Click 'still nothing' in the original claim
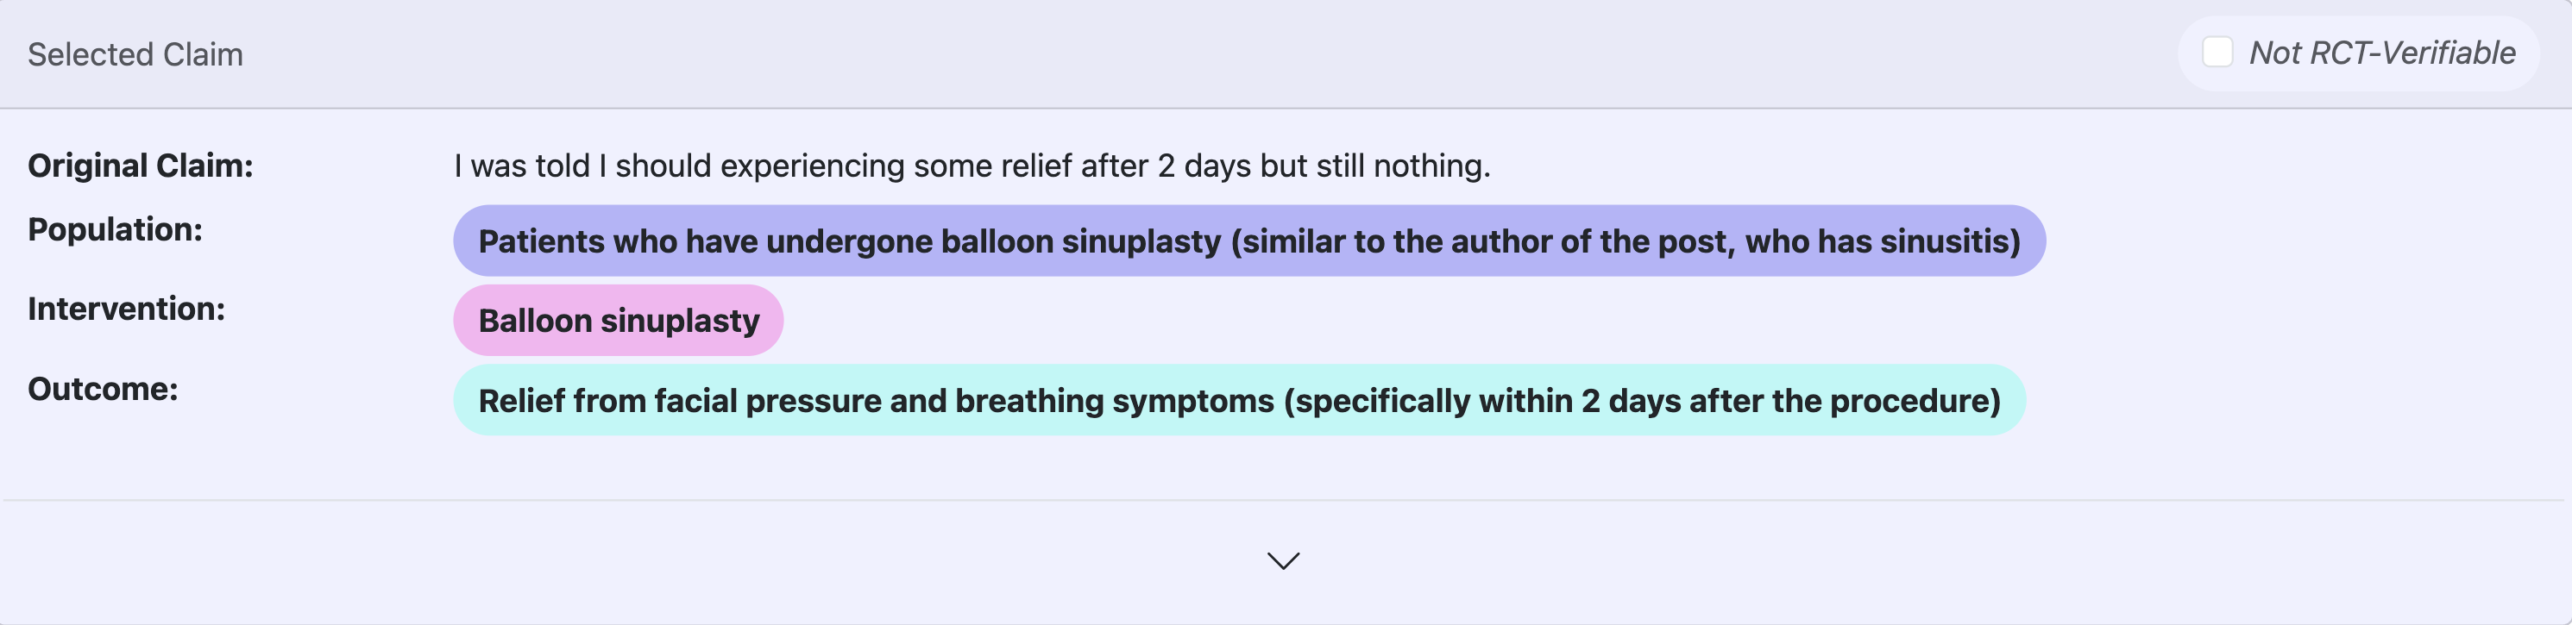Image resolution: width=2572 pixels, height=625 pixels. point(1401,166)
